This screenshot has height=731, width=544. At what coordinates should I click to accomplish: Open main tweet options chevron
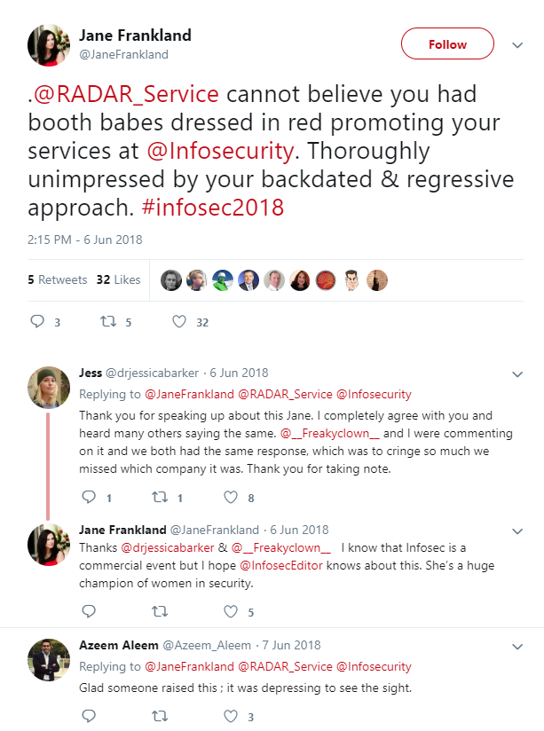click(518, 44)
